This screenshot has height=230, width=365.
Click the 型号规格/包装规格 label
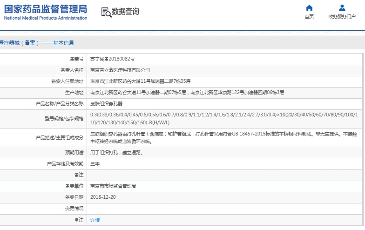tap(64, 118)
